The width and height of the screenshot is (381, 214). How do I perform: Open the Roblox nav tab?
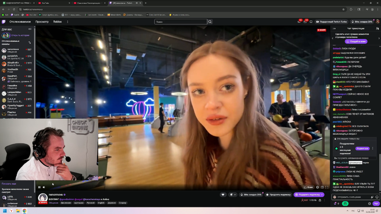point(58,22)
